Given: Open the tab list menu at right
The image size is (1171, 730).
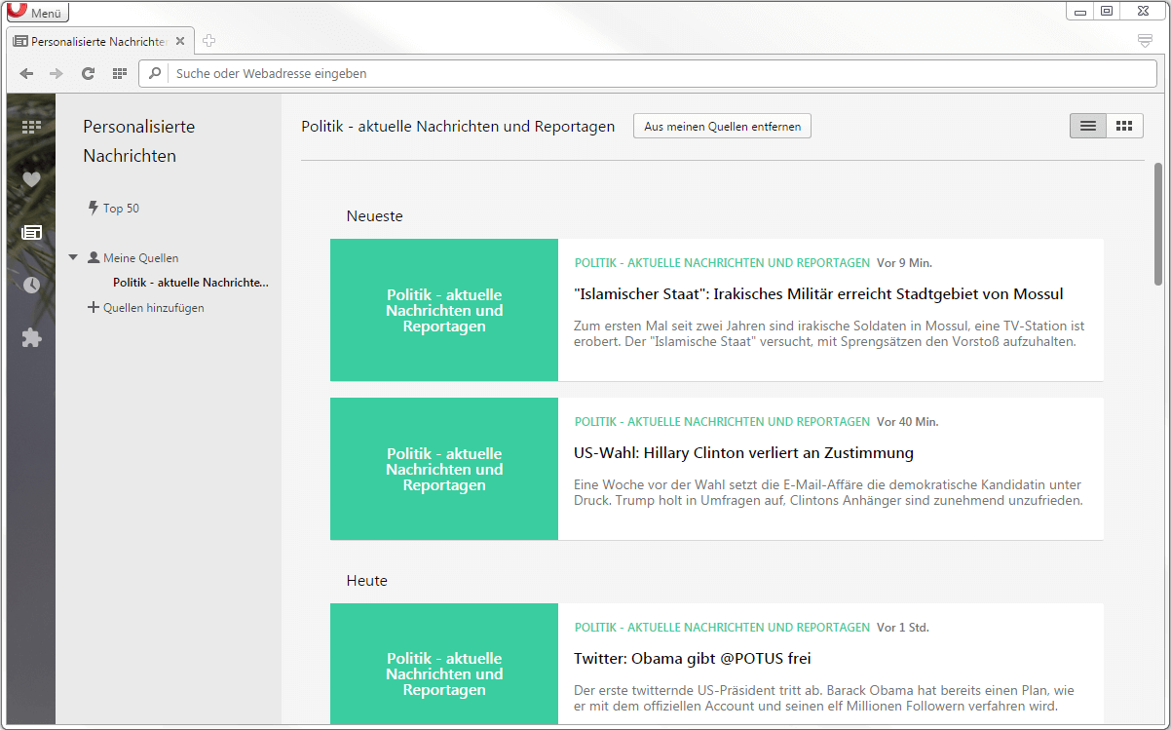Looking at the screenshot, I should tap(1145, 41).
